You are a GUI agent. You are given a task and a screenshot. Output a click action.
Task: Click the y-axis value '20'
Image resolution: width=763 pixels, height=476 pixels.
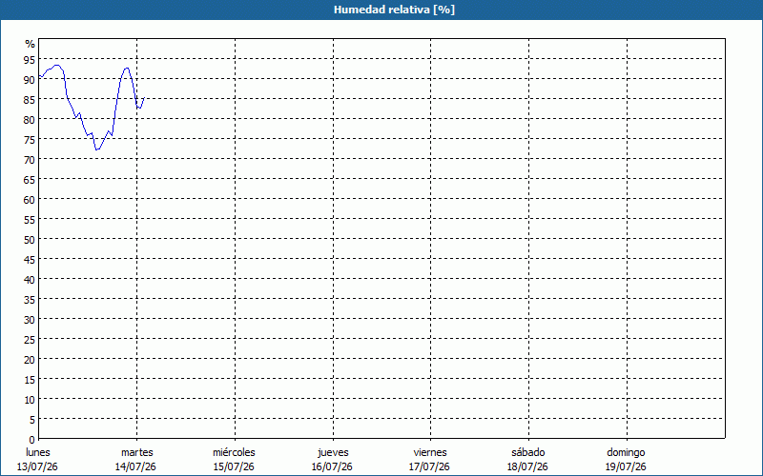pyautogui.click(x=30, y=360)
